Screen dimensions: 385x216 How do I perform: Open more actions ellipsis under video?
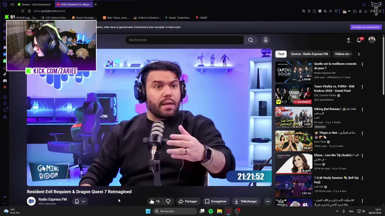pyautogui.click(x=268, y=201)
